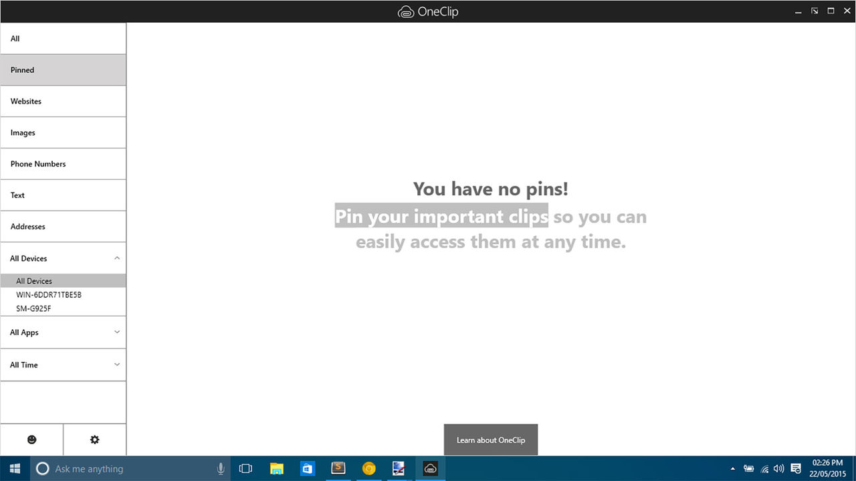Show hidden system tray icons
856x481 pixels.
click(732, 469)
